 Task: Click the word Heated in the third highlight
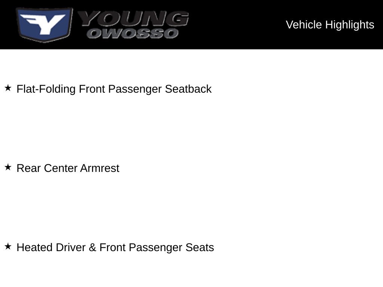point(34,247)
